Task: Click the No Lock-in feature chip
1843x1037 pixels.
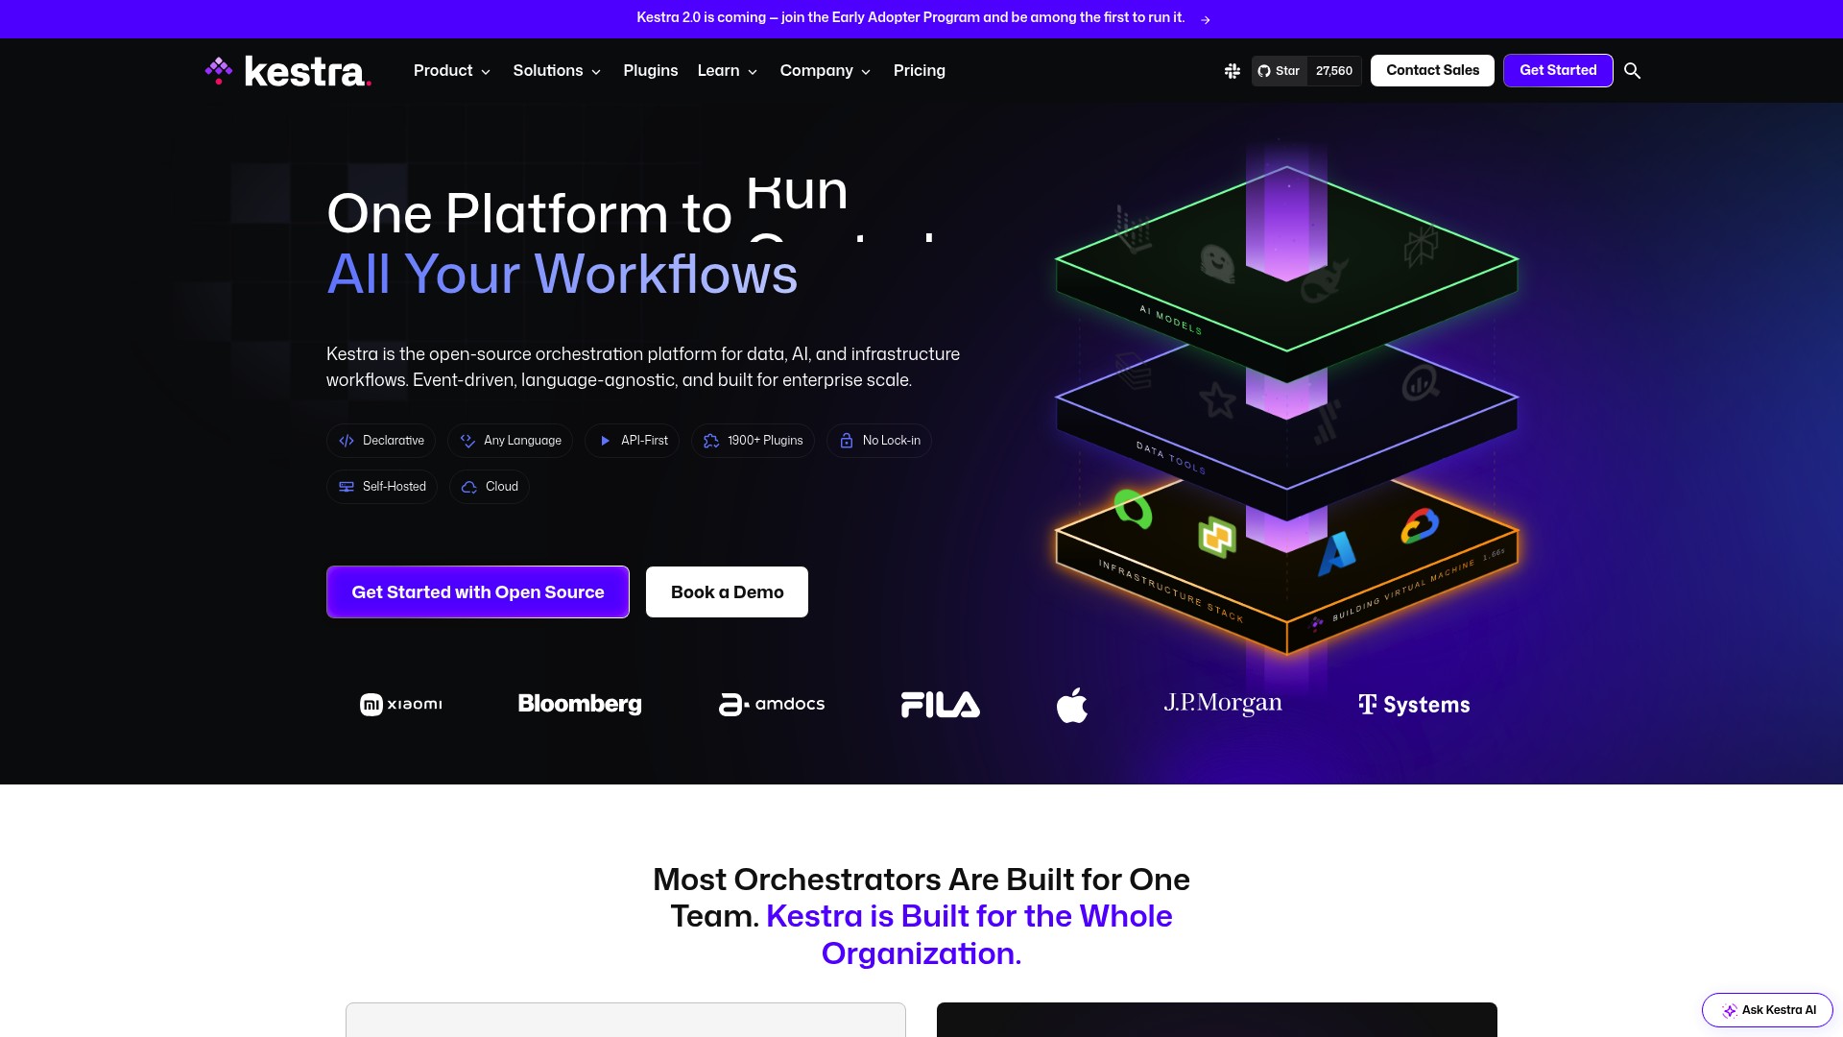Action: 879,441
